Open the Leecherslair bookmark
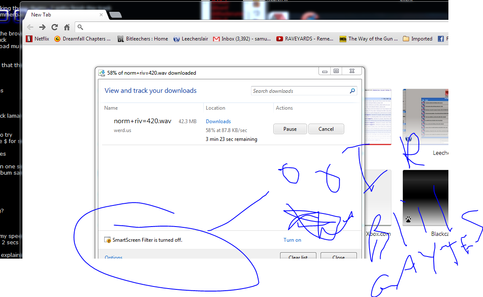Viewport: 483px width, 297px height. (191, 39)
